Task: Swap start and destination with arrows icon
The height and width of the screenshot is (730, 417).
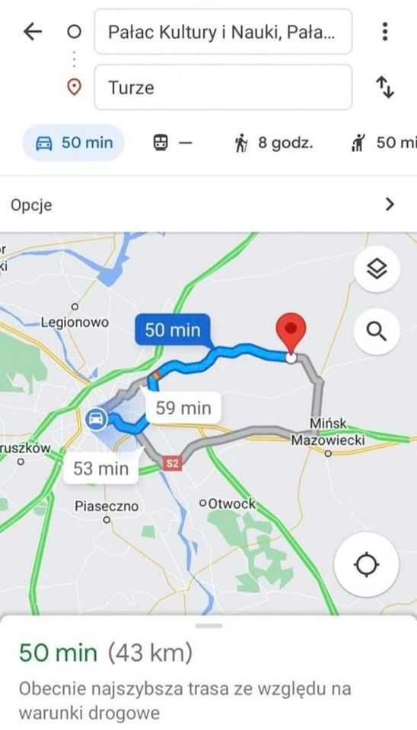Action: click(x=385, y=87)
